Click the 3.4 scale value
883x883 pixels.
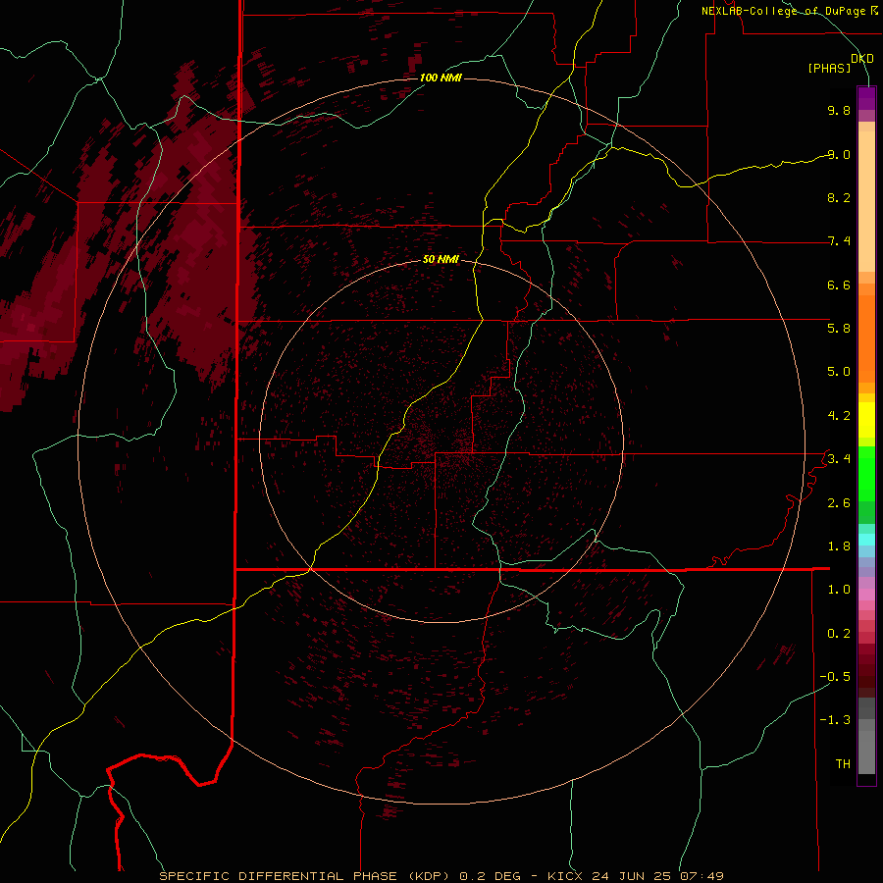coord(839,459)
